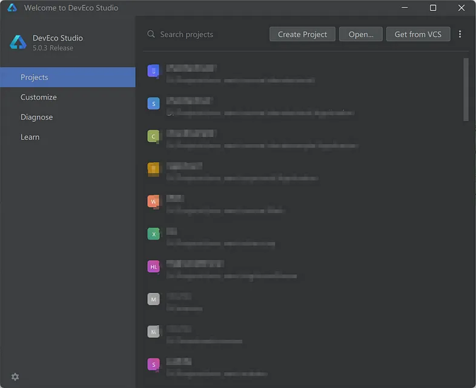Open the settings gear in the sidebar
This screenshot has height=388, width=476.
15,376
